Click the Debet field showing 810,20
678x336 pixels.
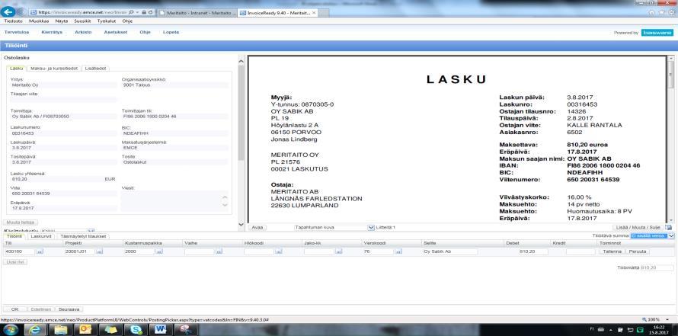click(x=533, y=251)
